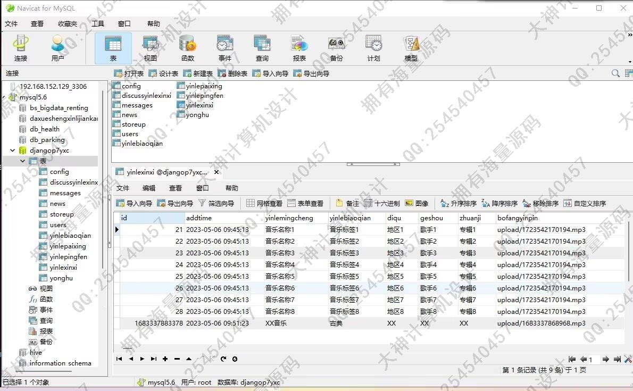
Task: Open the 工具 menu in menu bar
Action: (x=98, y=24)
